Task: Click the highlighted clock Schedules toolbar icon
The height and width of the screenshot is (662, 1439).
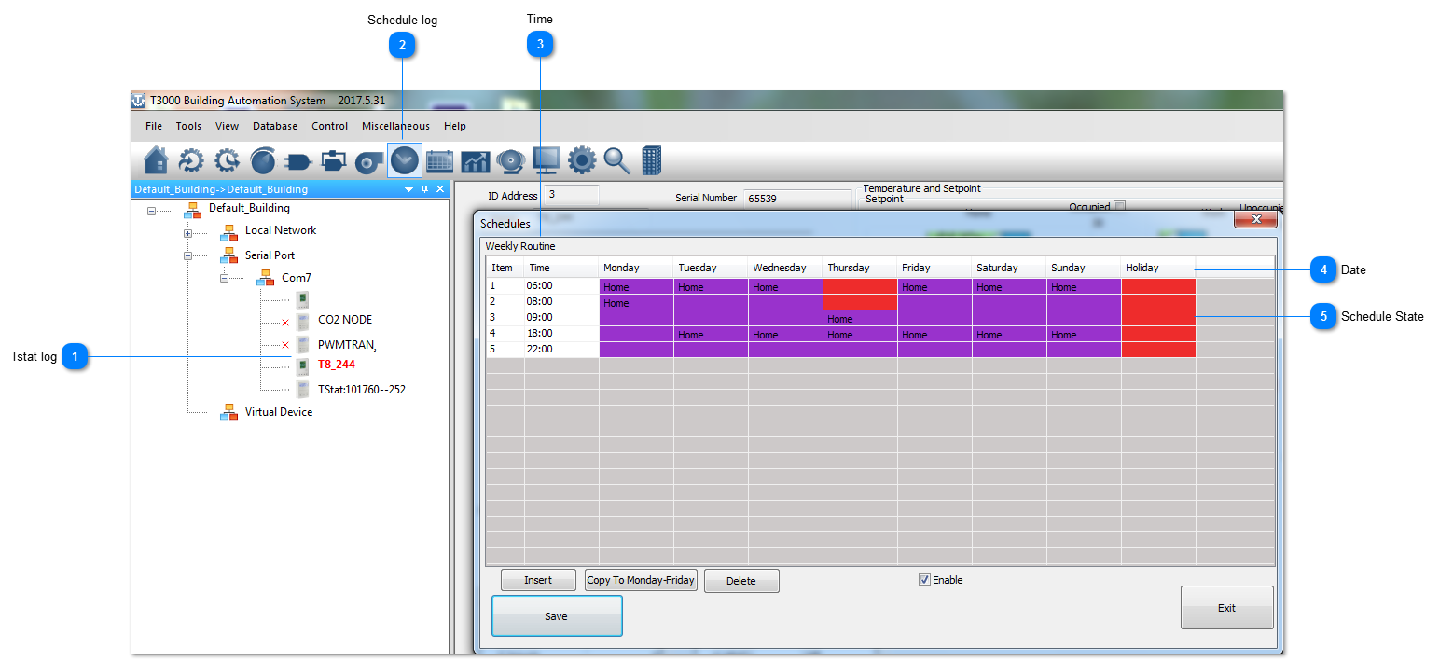Action: coord(405,160)
